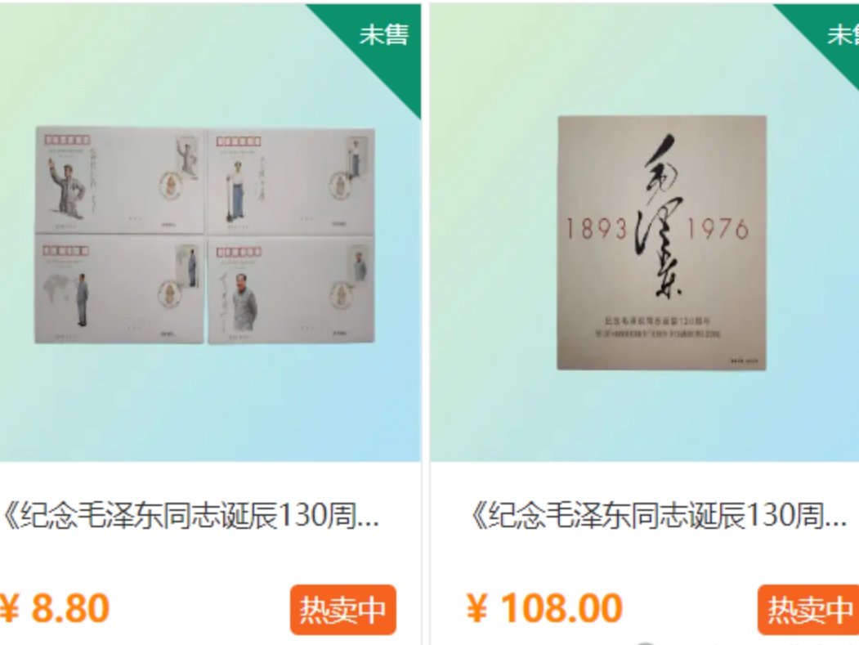Click 热卖中 button beside ¥ 108.00
The image size is (859, 645).
[x=808, y=609]
